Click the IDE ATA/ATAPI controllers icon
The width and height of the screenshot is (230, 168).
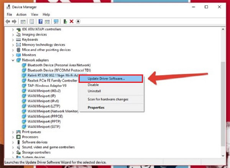pos(18,30)
